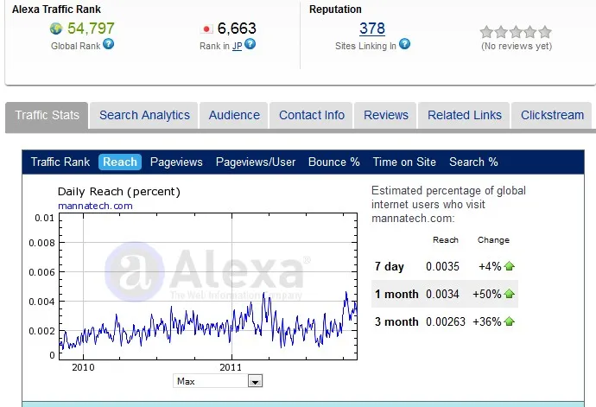Click the Japan flag icon
596x407 pixels.
[x=206, y=29]
